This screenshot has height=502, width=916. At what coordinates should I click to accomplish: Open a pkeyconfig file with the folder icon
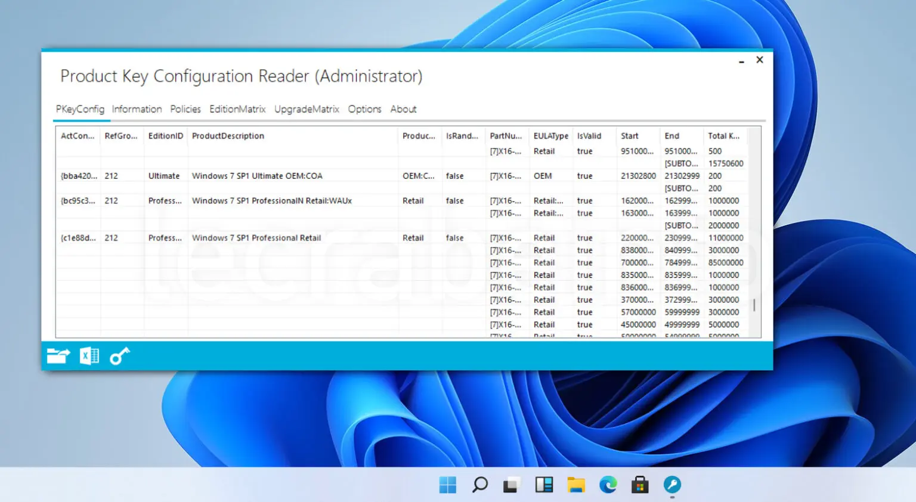point(57,355)
